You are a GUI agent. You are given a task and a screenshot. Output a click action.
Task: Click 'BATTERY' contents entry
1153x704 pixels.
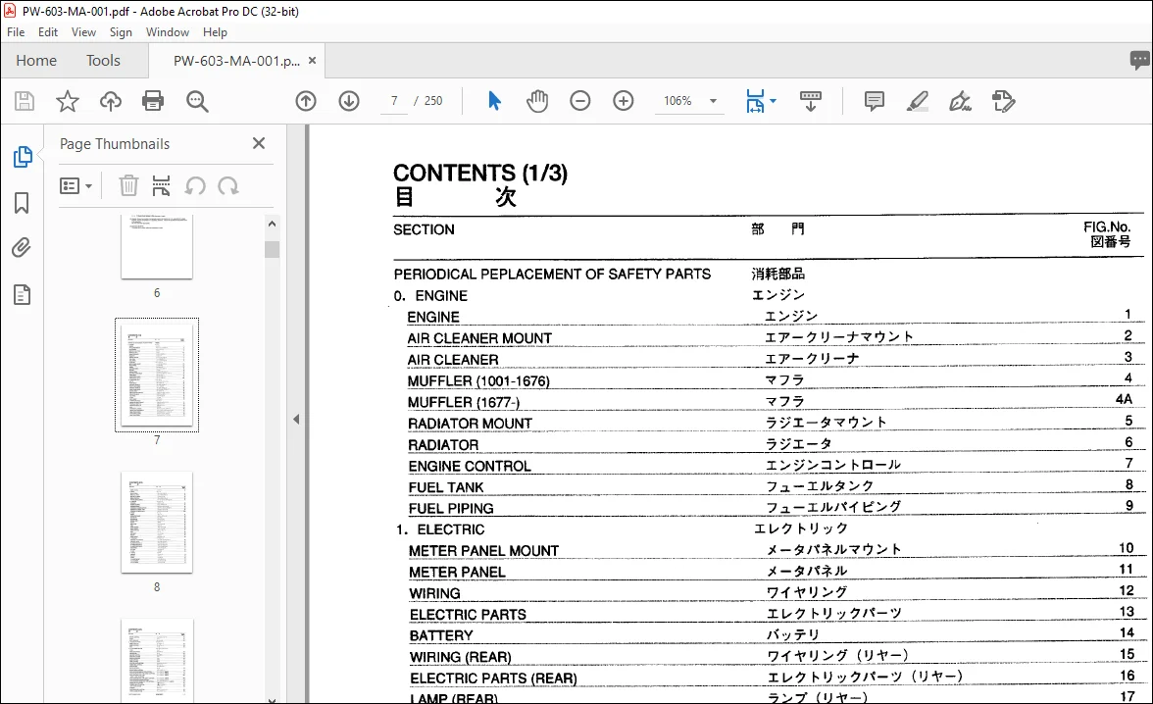tap(441, 635)
